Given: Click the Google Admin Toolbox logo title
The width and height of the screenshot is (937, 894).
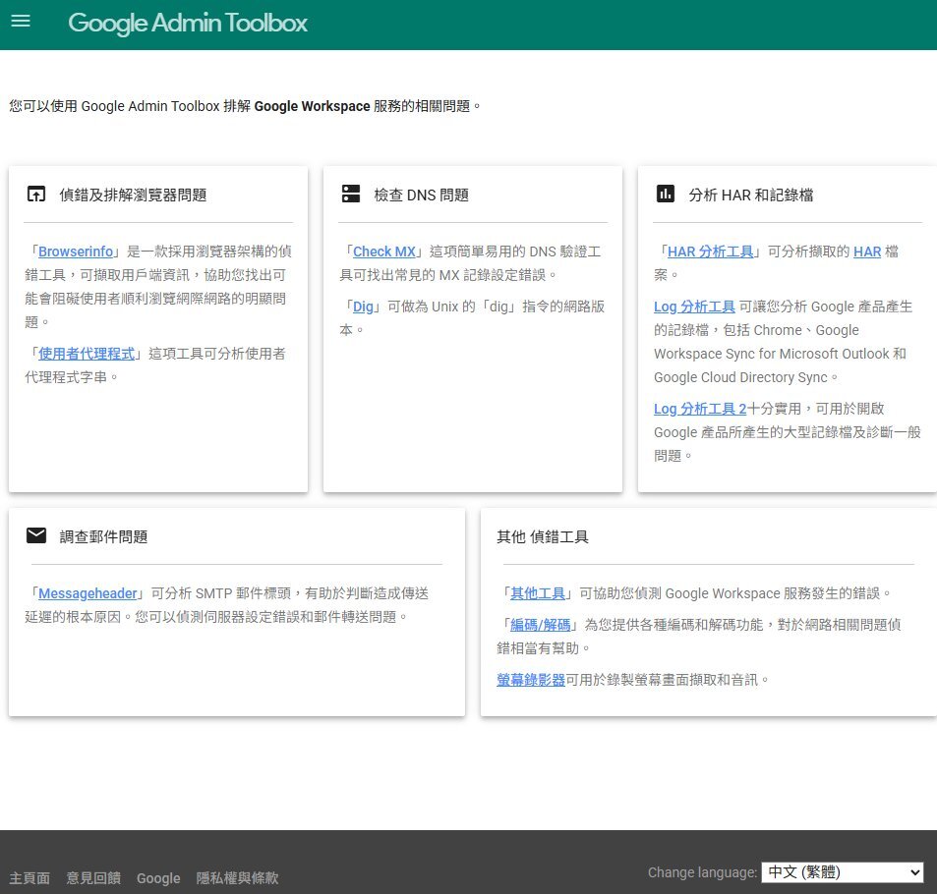Looking at the screenshot, I should 188,23.
